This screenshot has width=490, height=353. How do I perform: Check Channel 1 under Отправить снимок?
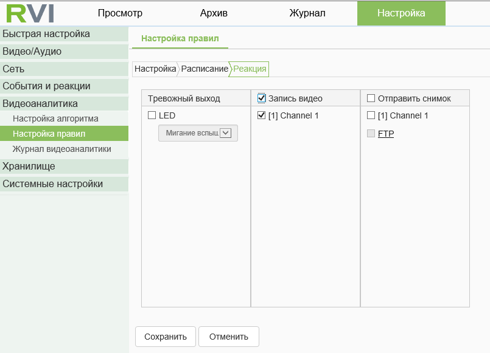[371, 115]
